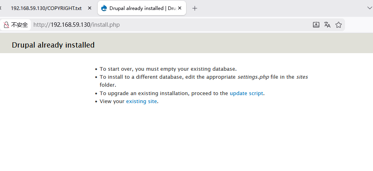Click the italic settings.php text
Image resolution: width=373 pixels, height=171 pixels.
coord(253,77)
